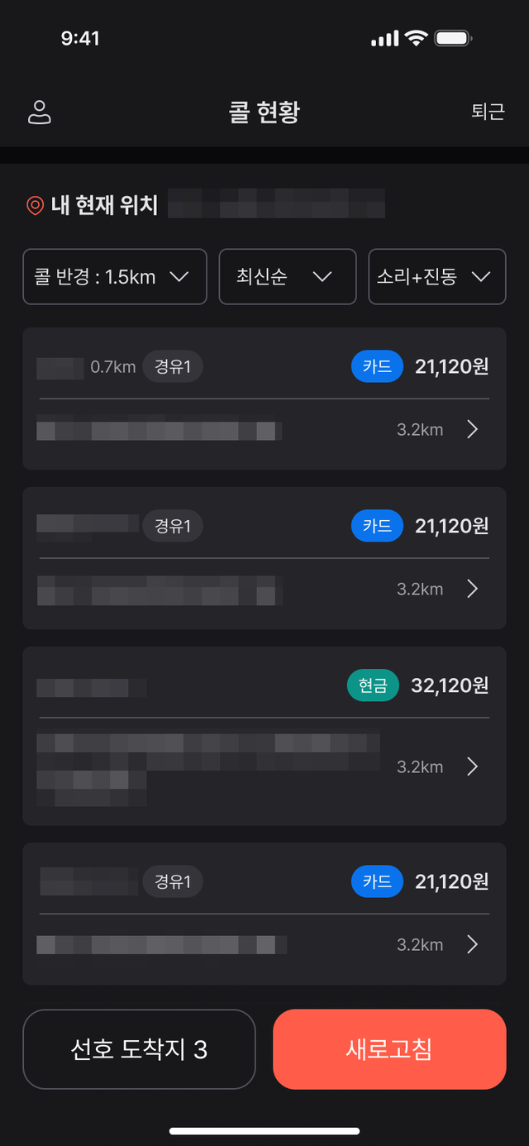Open second call's arrow chevron

pos(472,589)
